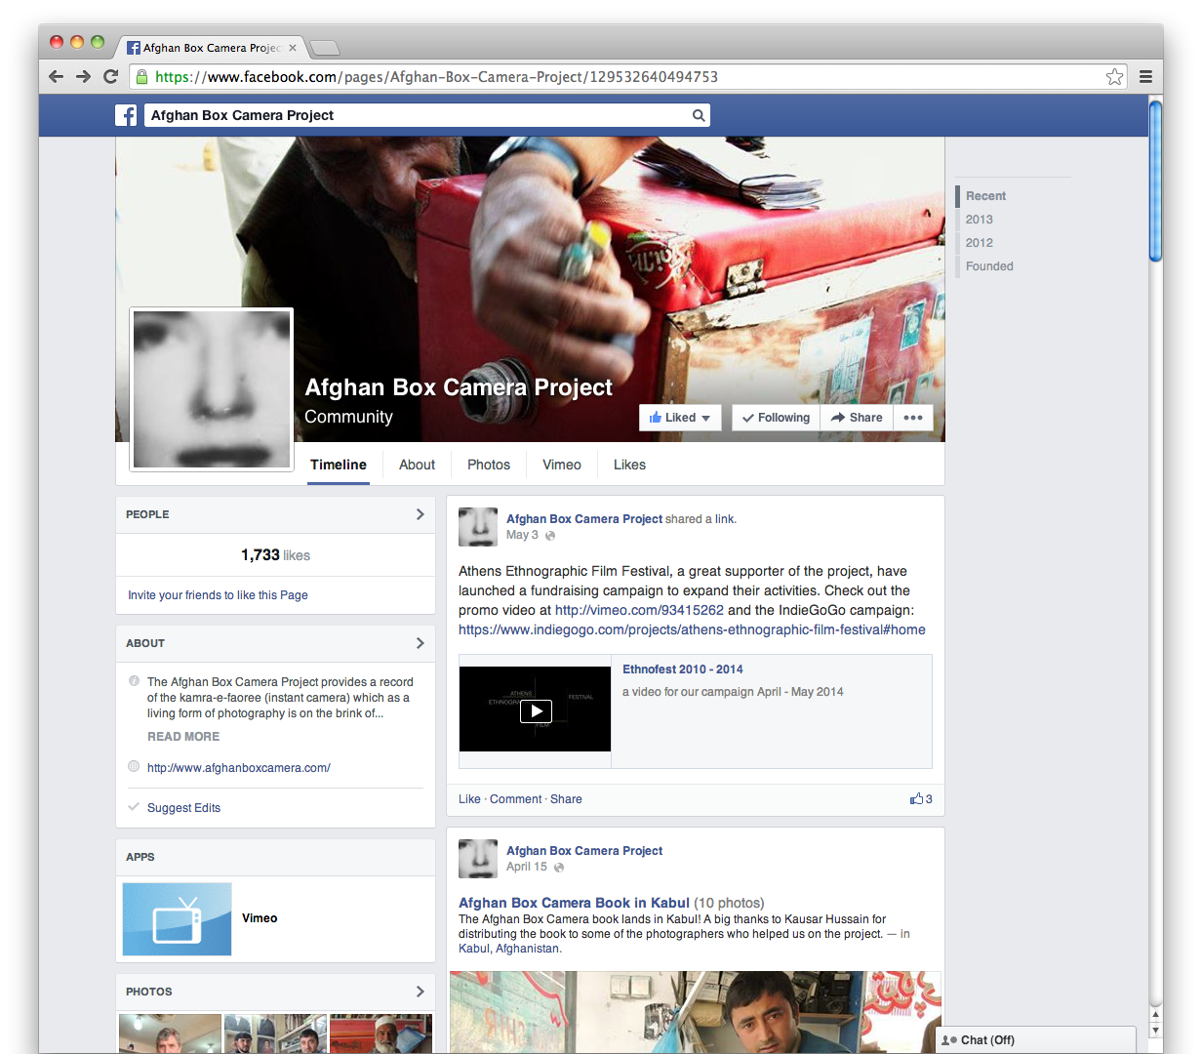Expand the Photos section chevron
This screenshot has width=1202, height=1054.
point(421,992)
